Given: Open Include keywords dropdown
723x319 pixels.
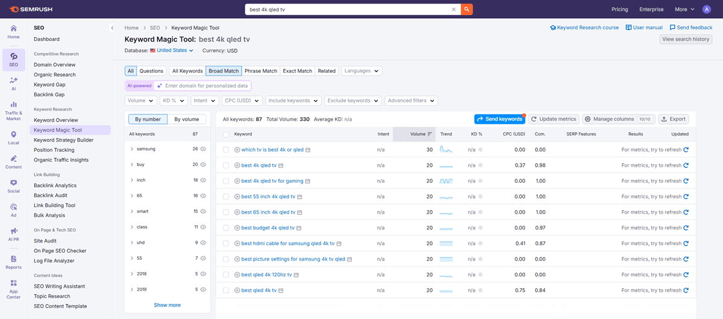Looking at the screenshot, I should 293,101.
